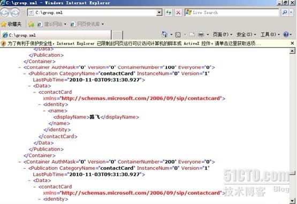Open the 页面(P) page menu

223,34
